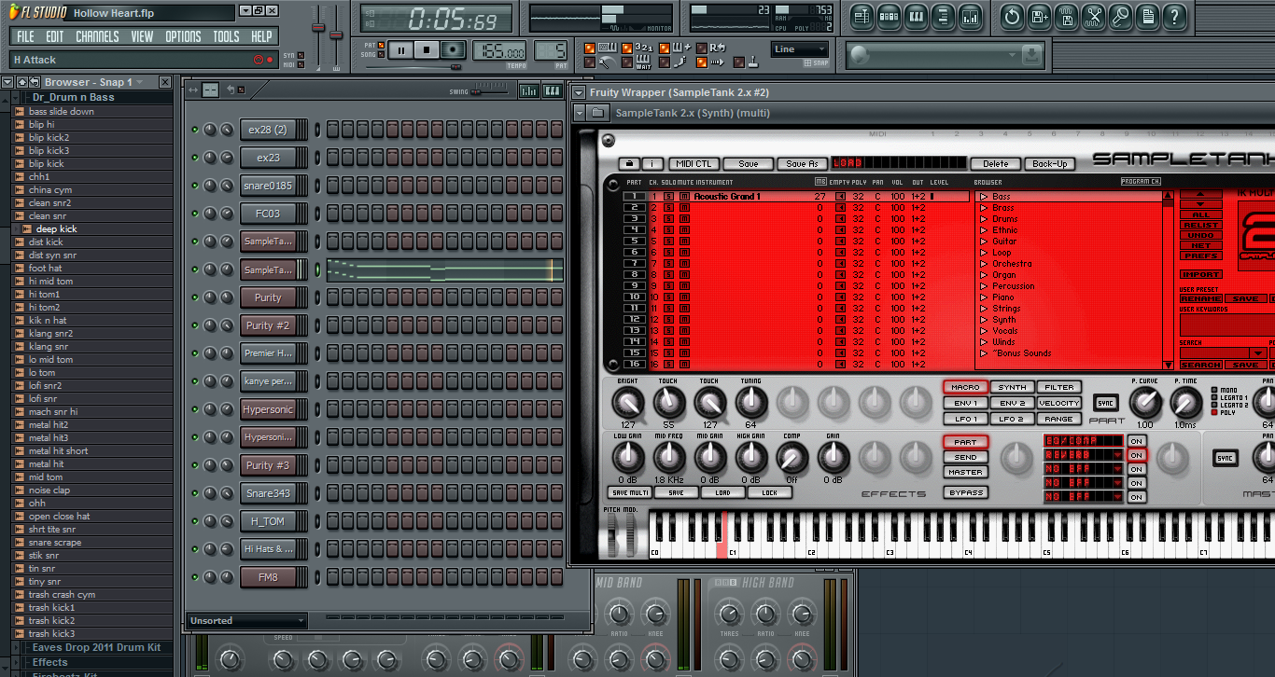1275x677 pixels.
Task: Click the render audio file icon
Action: pos(1067,16)
